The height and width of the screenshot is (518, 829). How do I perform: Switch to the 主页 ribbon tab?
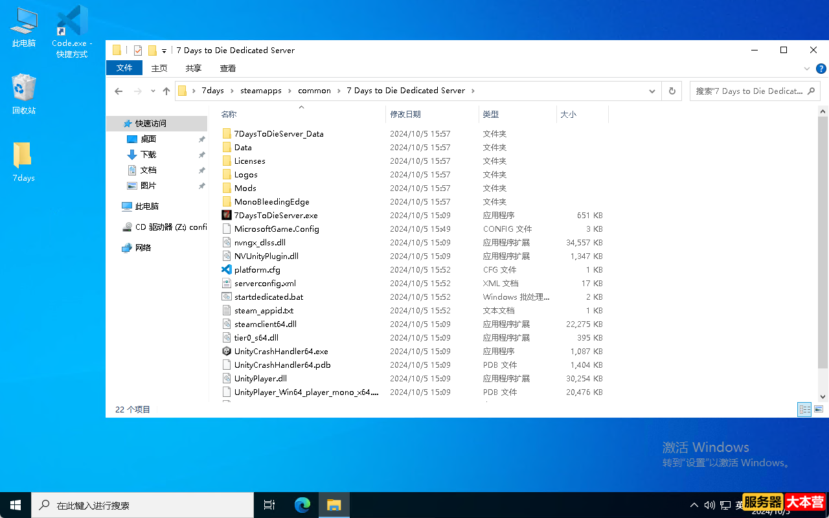pos(159,68)
